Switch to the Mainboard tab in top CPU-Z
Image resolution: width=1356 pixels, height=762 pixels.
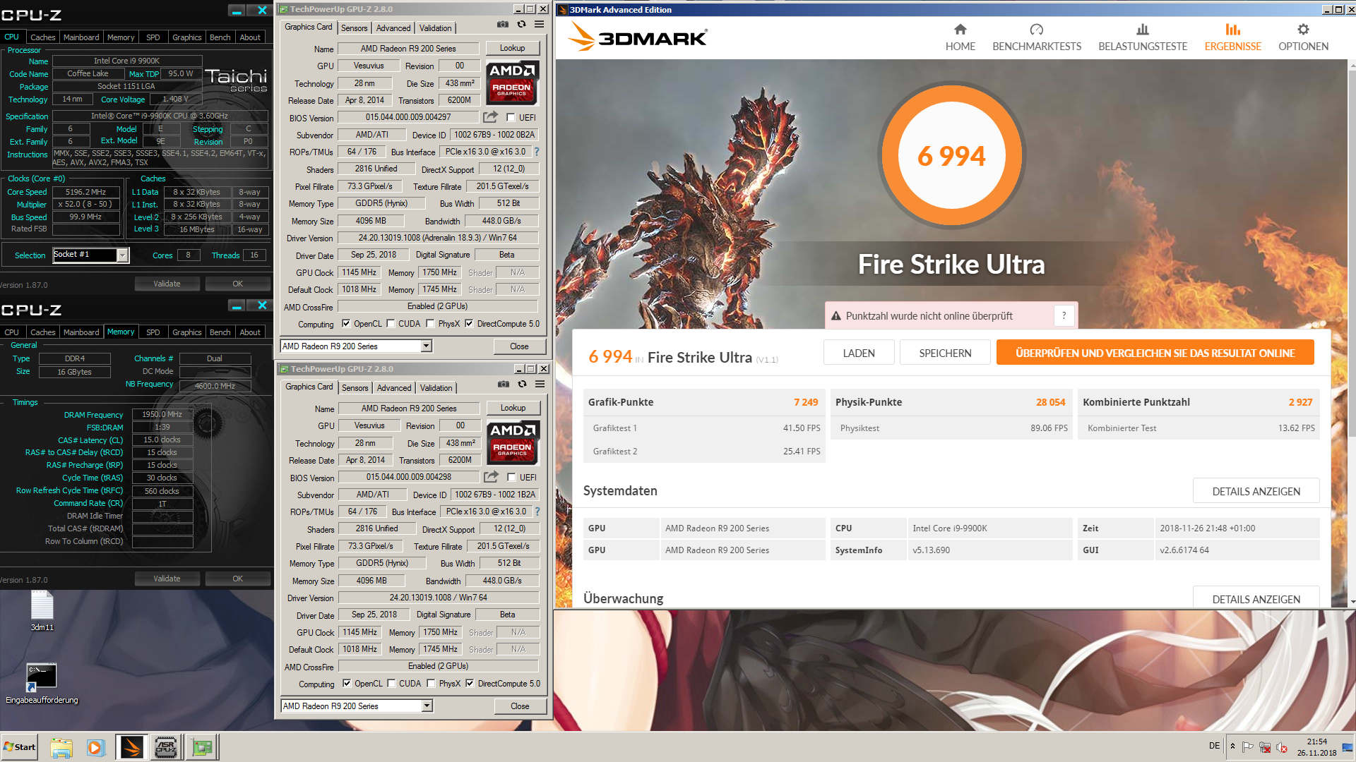(x=81, y=37)
